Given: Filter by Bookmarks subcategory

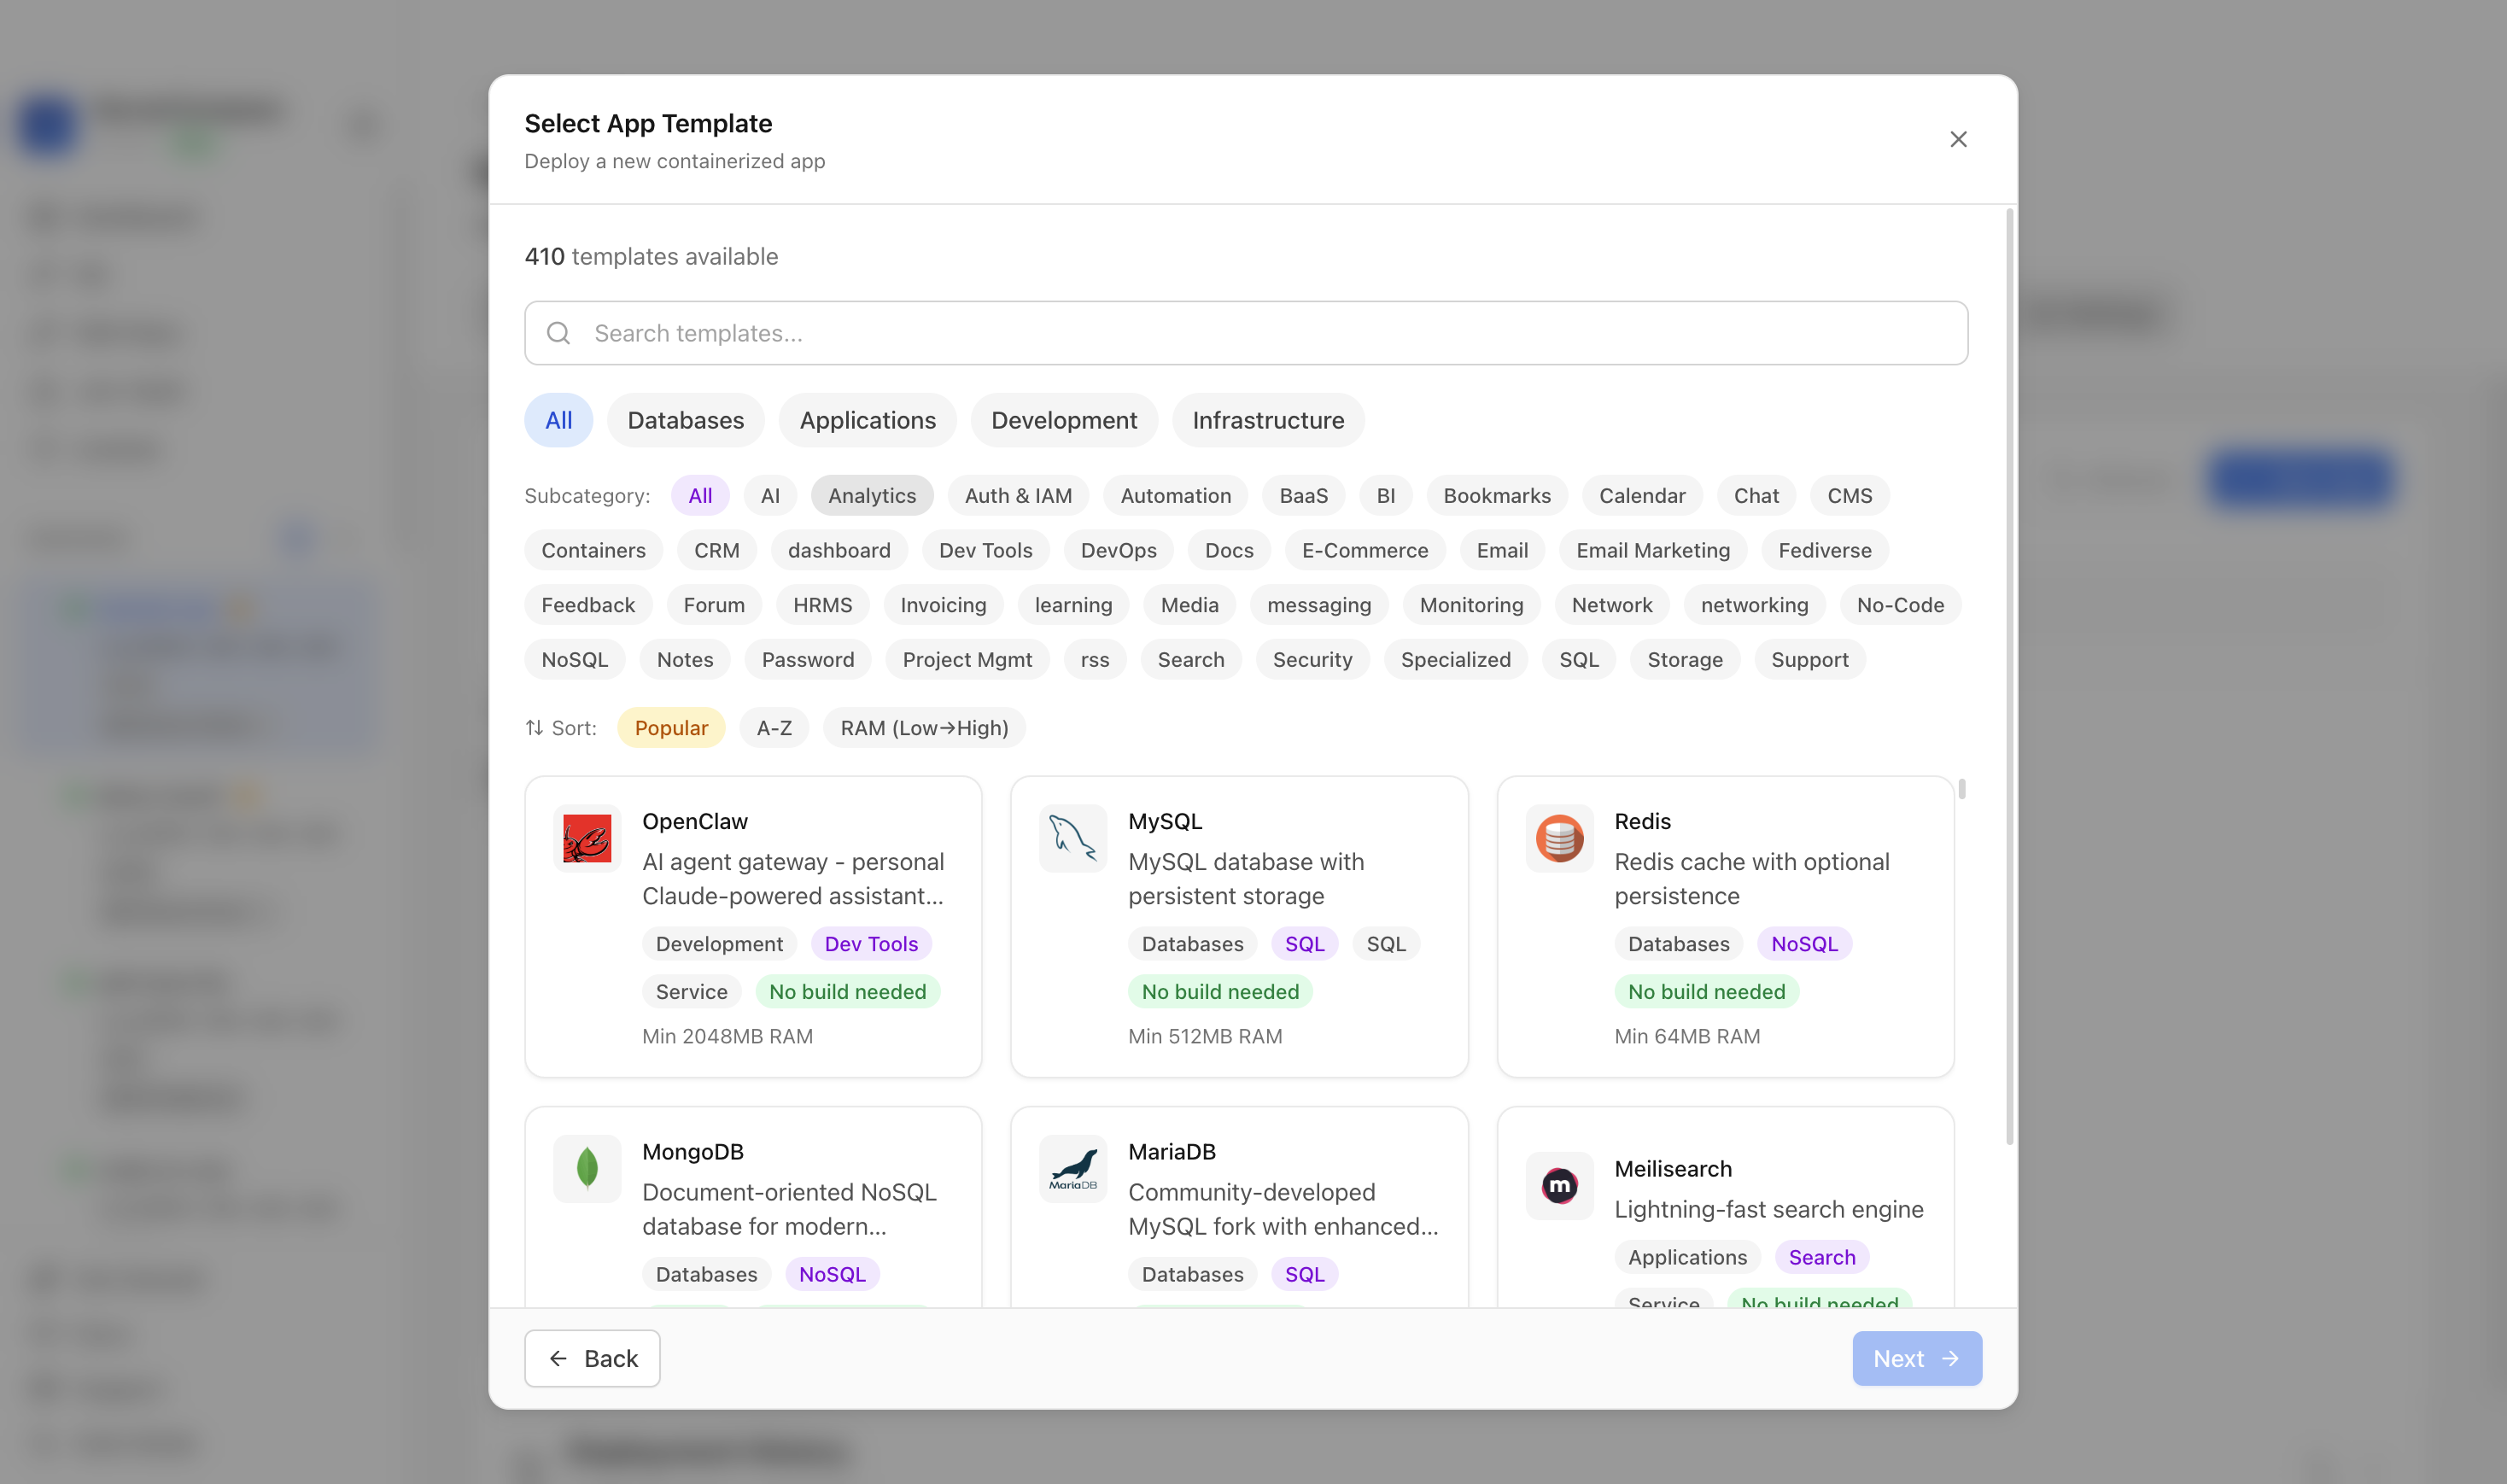Looking at the screenshot, I should 1497,495.
